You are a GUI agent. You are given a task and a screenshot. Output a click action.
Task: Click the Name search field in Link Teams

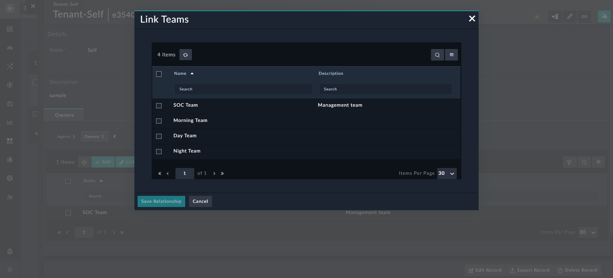click(243, 89)
